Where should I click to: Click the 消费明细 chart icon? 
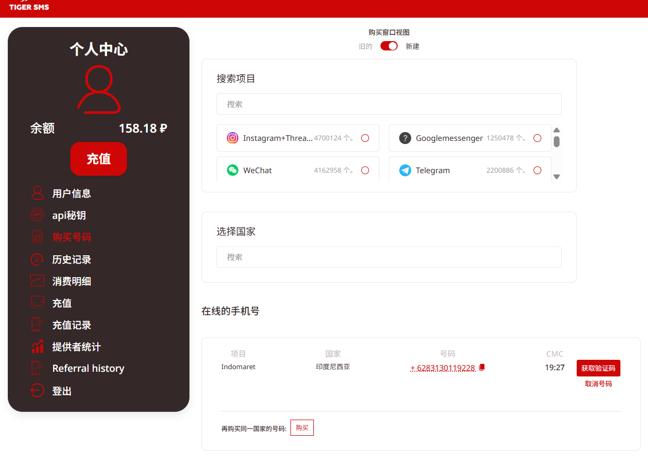37,281
